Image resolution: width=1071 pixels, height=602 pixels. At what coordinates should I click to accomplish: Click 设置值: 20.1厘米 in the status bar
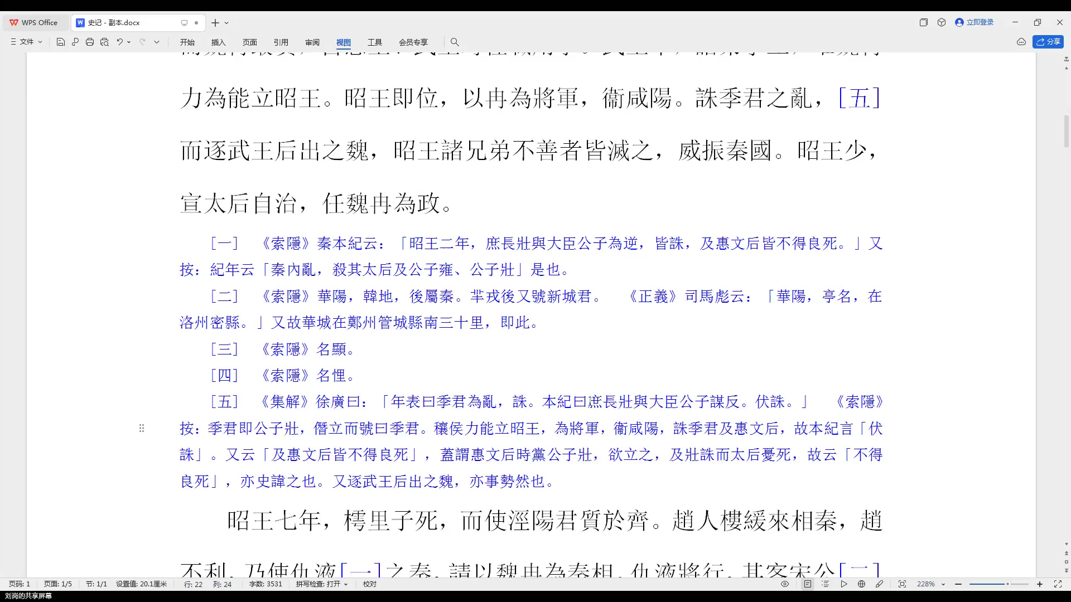point(142,584)
